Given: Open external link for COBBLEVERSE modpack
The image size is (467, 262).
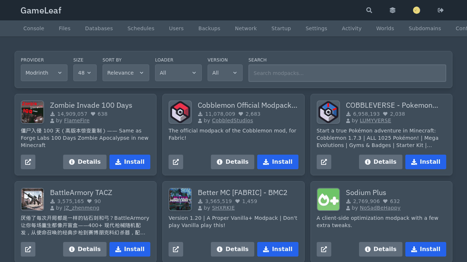Looking at the screenshot, I should point(324,162).
